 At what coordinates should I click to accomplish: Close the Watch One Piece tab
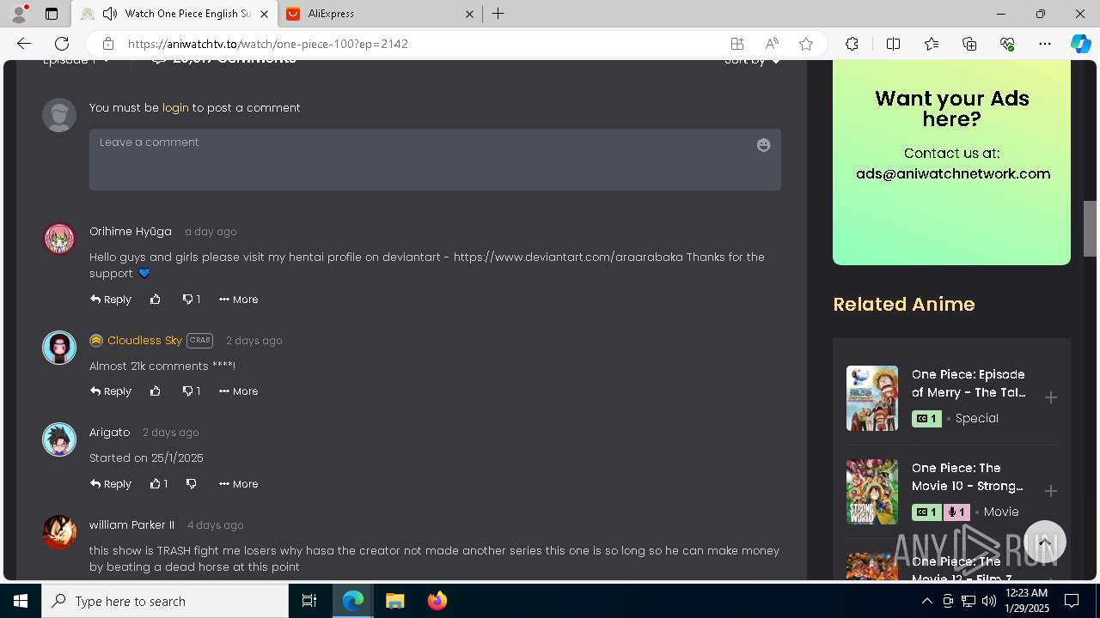[264, 14]
